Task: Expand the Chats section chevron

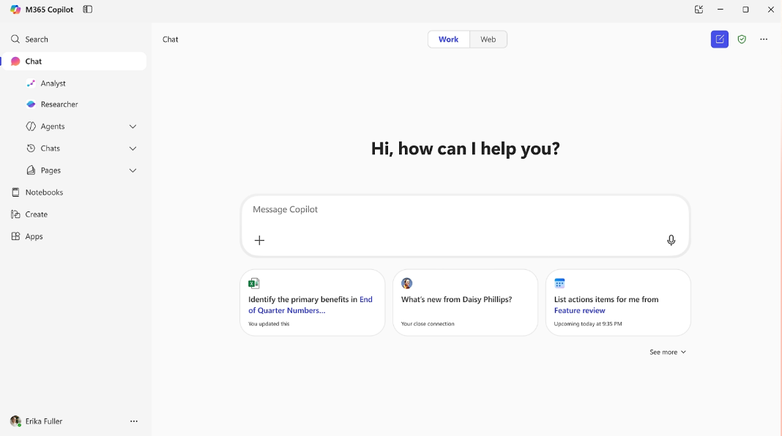Action: 133,149
